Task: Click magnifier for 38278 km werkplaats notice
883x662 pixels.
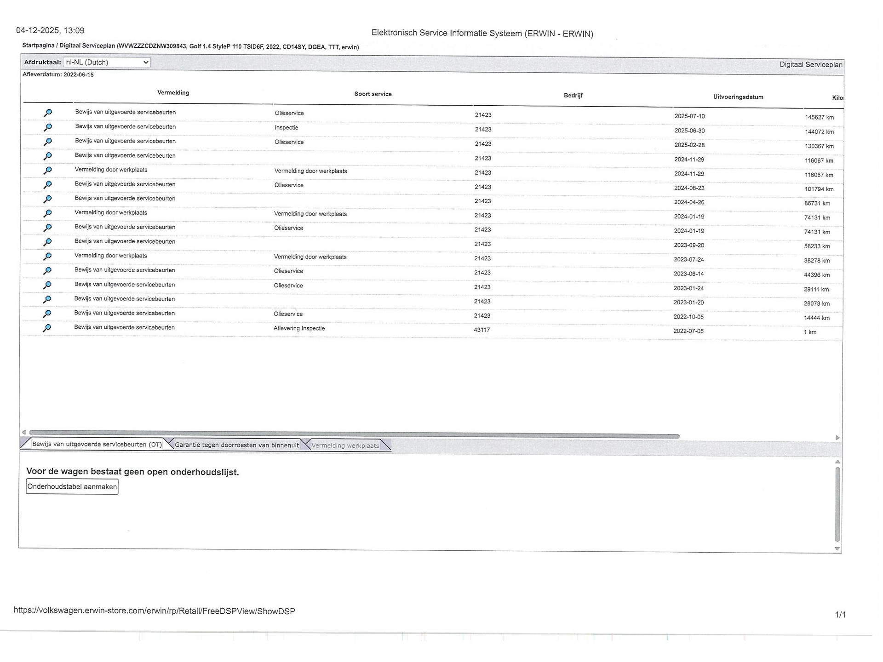Action: [47, 256]
